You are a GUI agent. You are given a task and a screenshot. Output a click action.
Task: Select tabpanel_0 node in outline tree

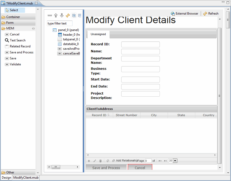[69, 39]
